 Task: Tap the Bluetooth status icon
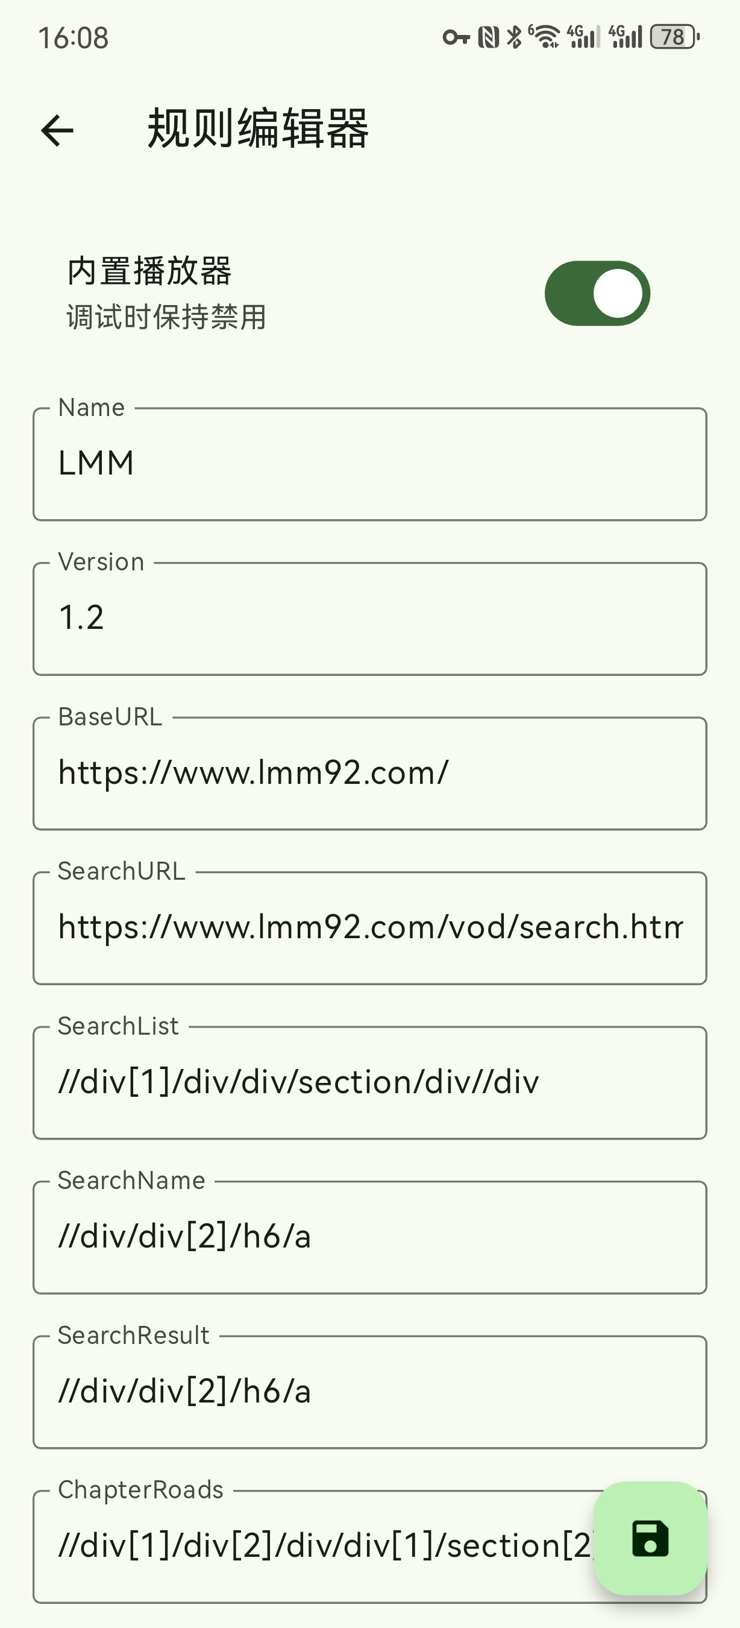(515, 37)
